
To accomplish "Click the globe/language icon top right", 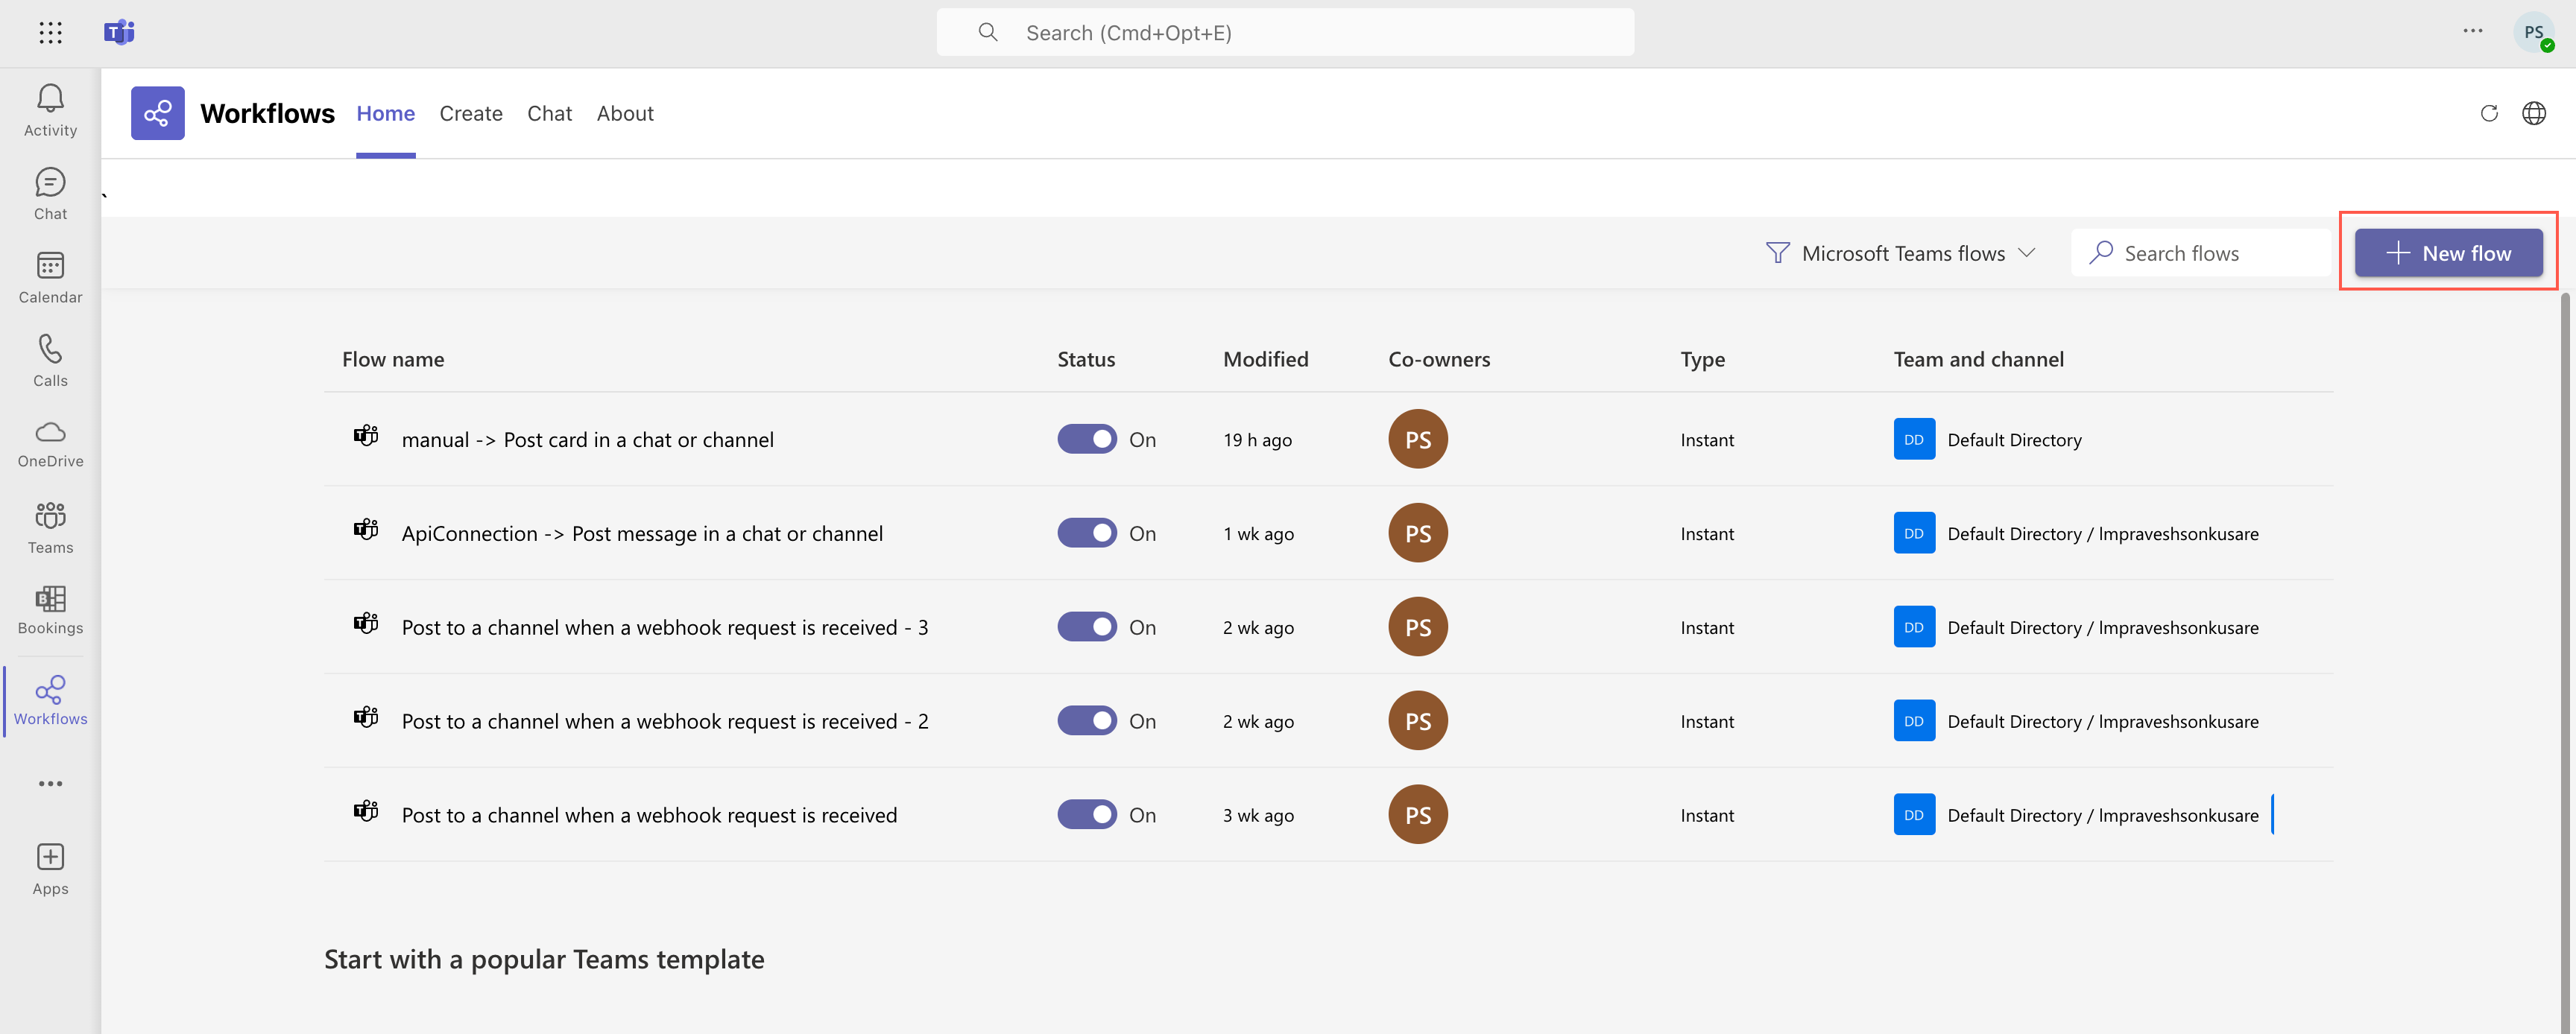I will (x=2534, y=113).
